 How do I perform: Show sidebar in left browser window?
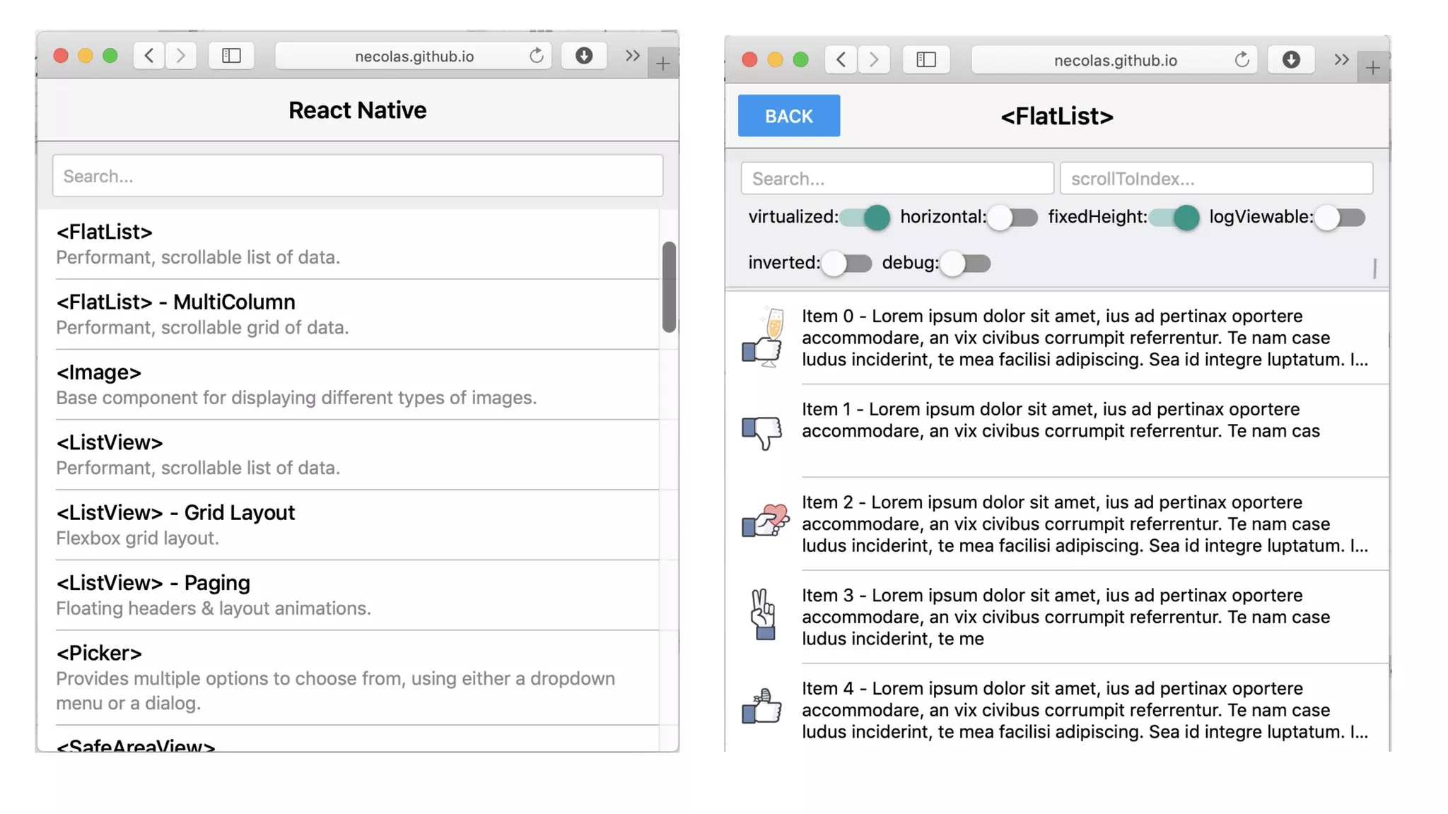coord(231,56)
